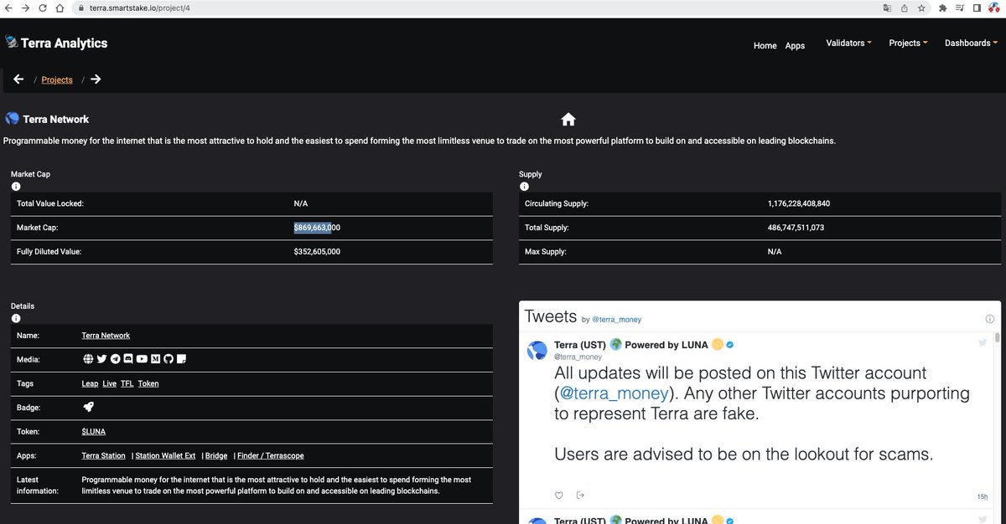Open the $LUNA token link
Viewport: 1006px width, 524px height.
click(95, 432)
